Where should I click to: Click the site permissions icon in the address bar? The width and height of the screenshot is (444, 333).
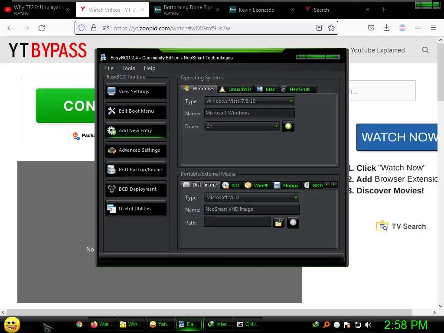click(x=106, y=28)
